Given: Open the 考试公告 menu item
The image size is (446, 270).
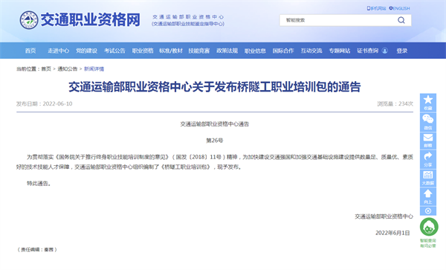Looking at the screenshot, I should coord(114,51).
